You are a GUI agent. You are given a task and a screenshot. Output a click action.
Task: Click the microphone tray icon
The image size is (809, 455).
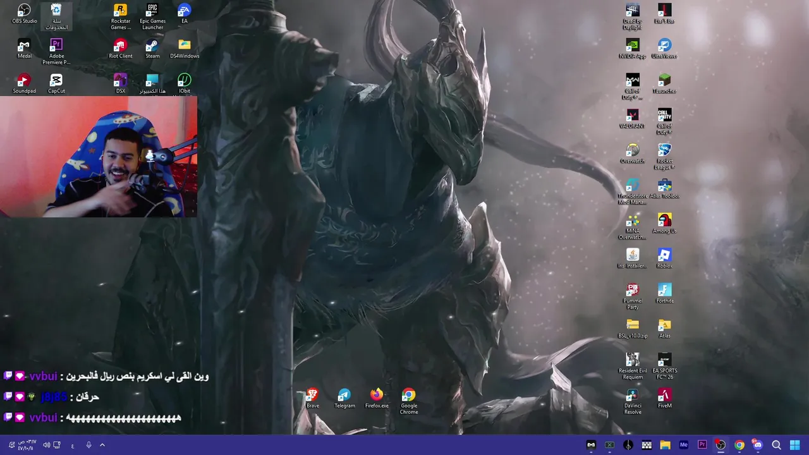click(88, 445)
